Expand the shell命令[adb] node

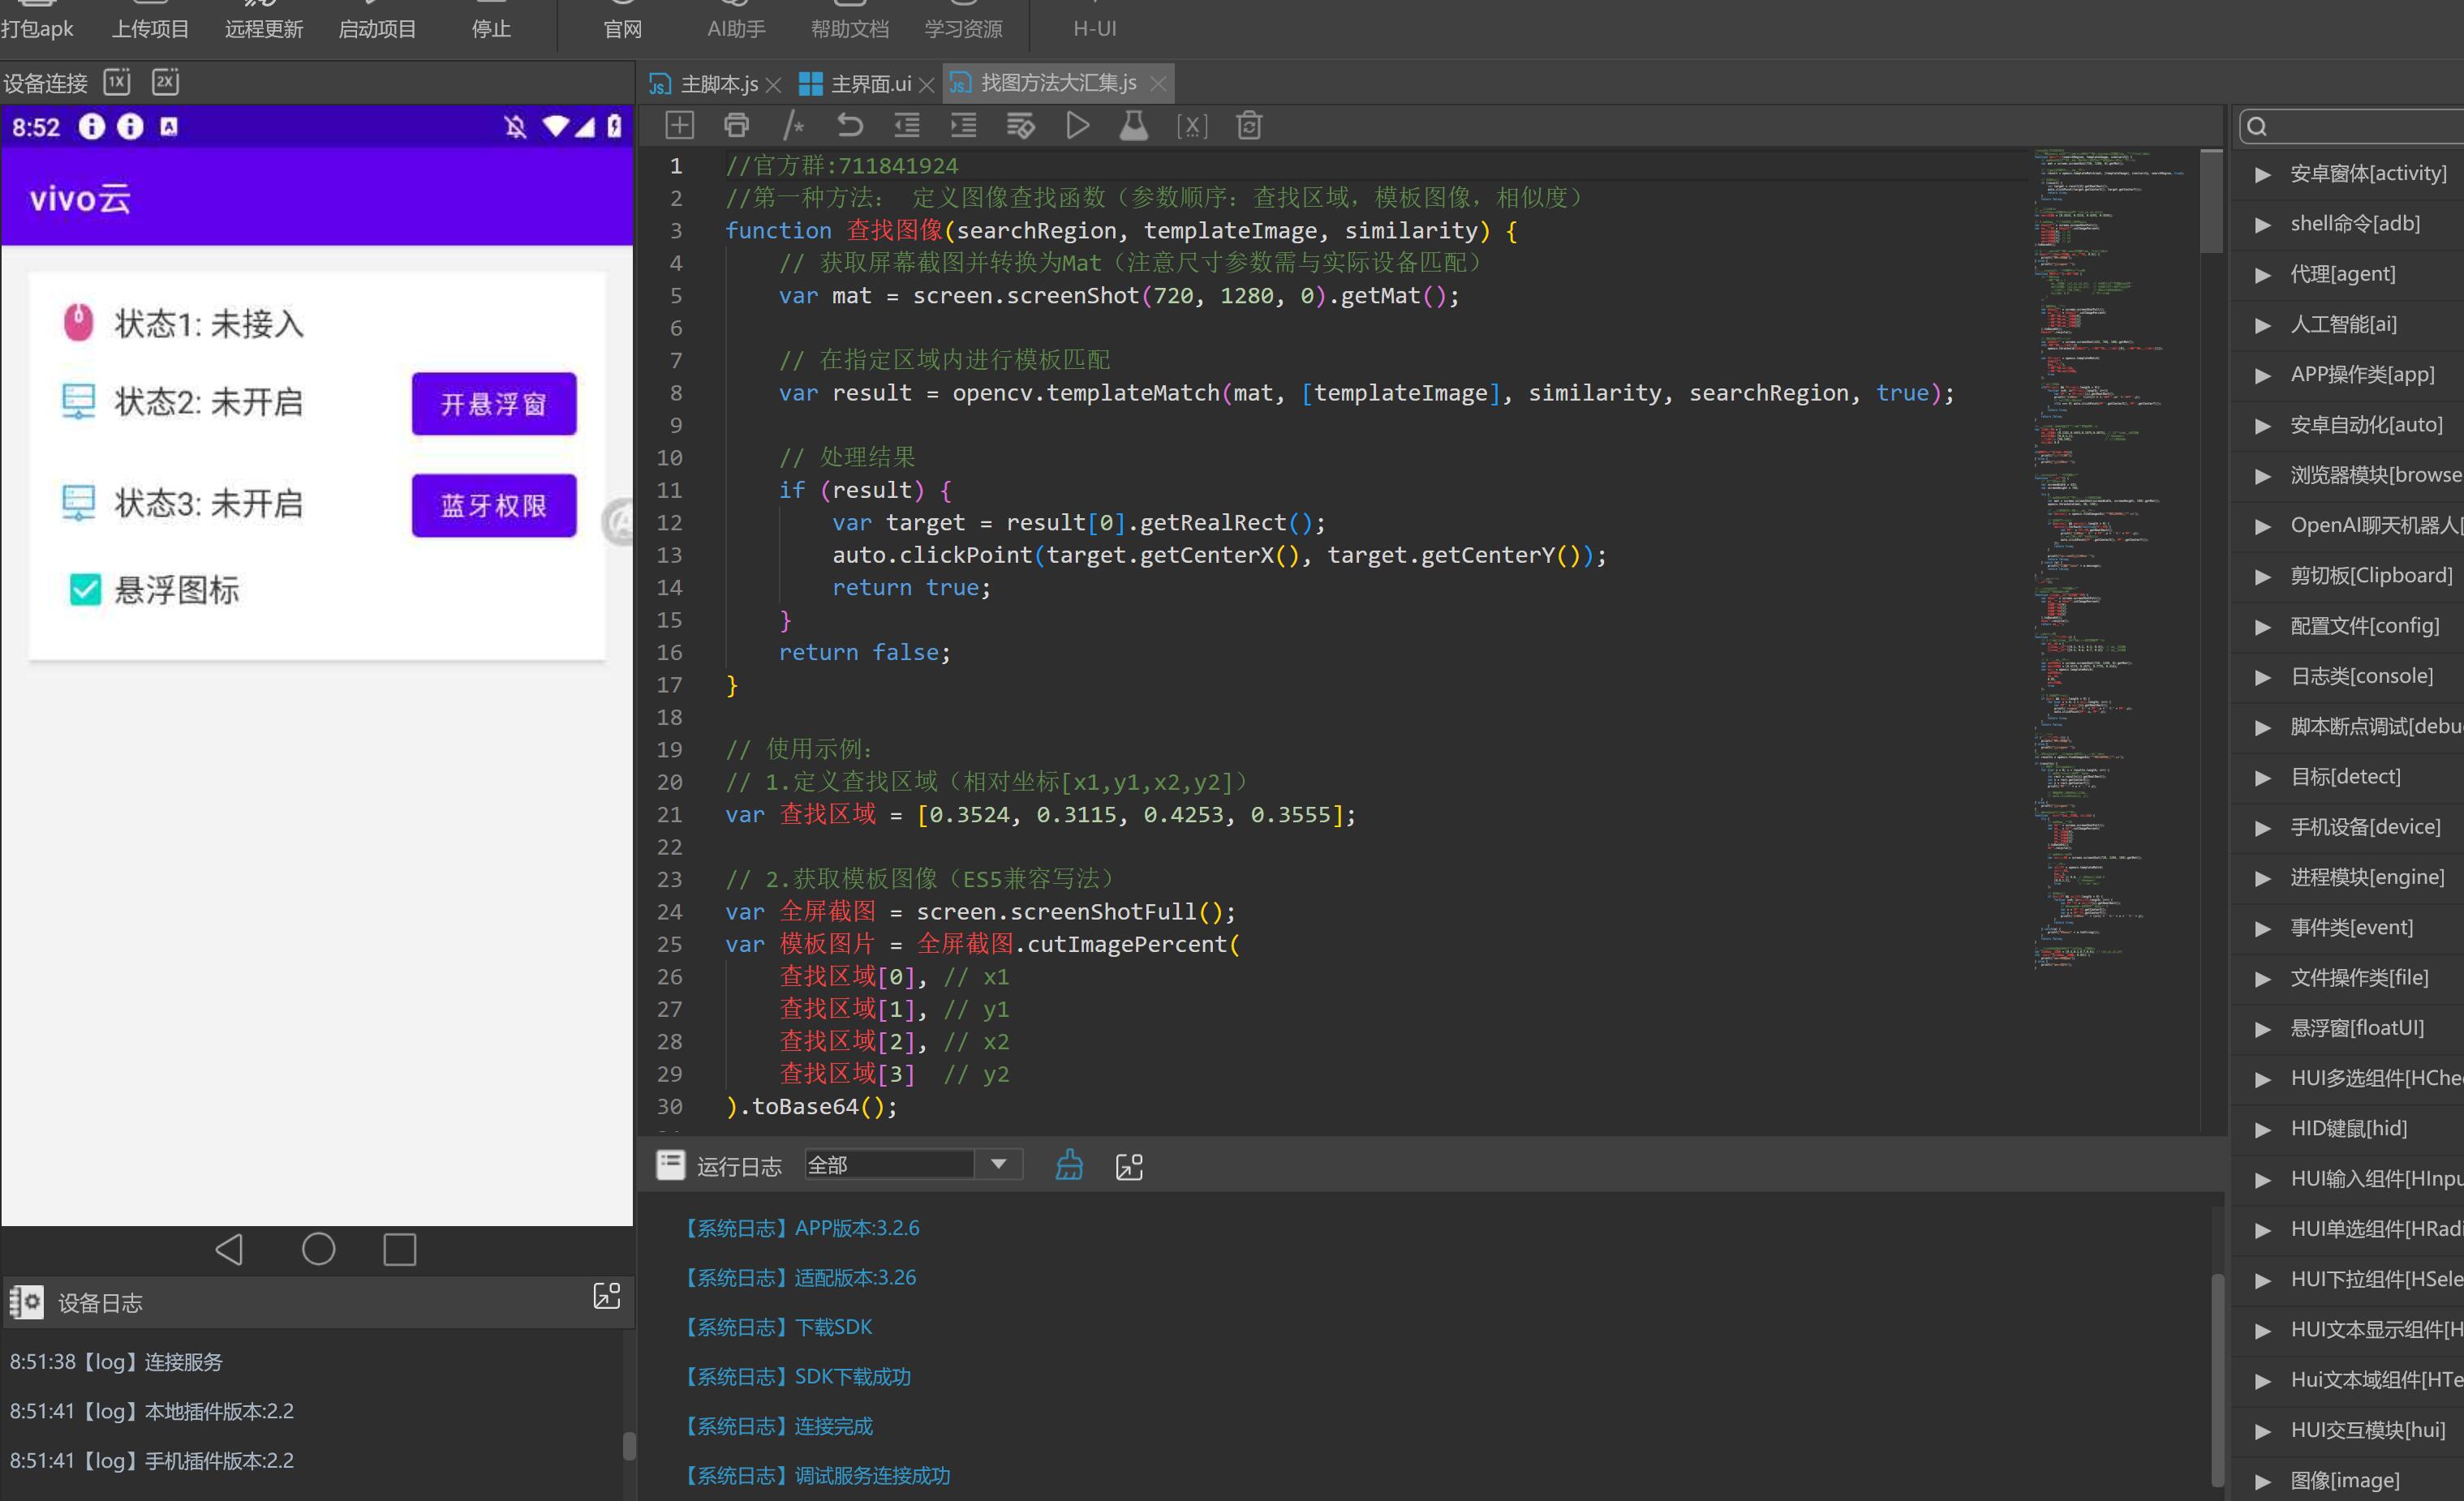(2262, 224)
